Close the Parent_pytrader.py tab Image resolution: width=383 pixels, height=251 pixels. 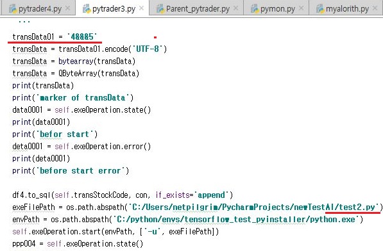coord(235,8)
